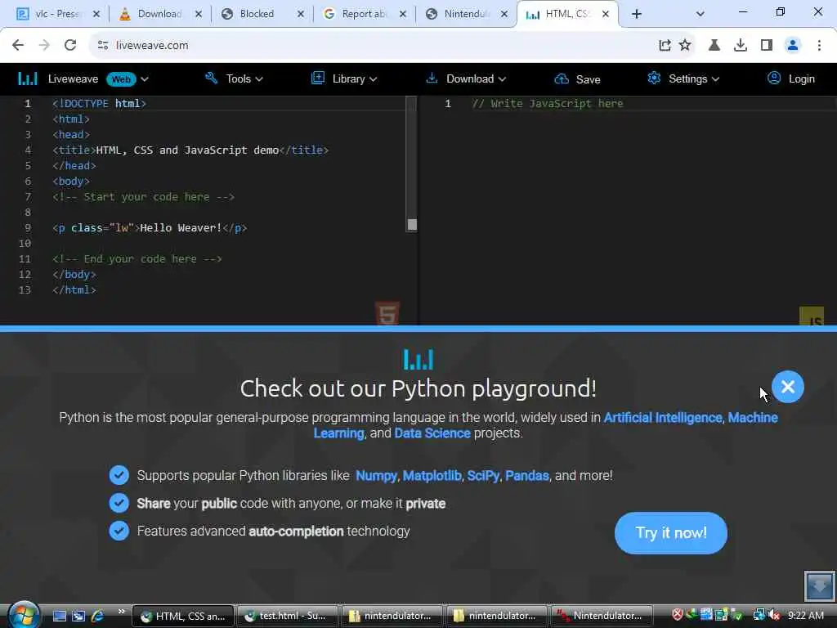Image resolution: width=837 pixels, height=628 pixels.
Task: Click the site information icon in address bar
Action: (x=103, y=46)
